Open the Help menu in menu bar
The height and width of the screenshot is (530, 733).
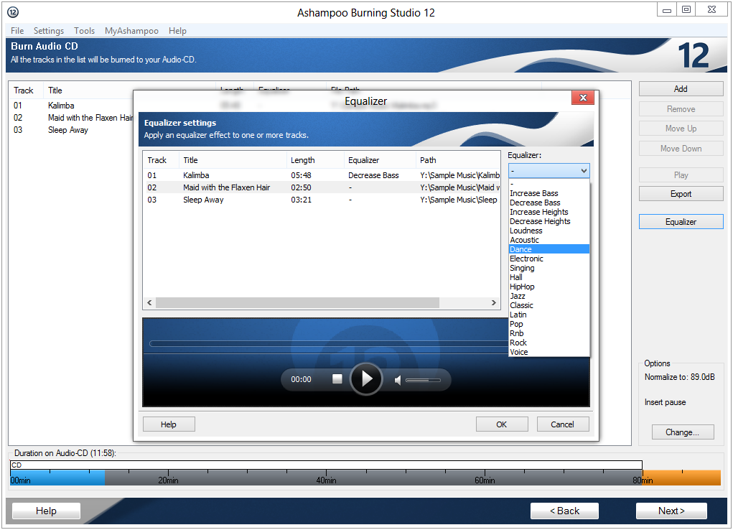coord(177,30)
